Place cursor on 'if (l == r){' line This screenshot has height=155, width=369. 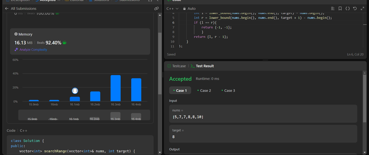(205, 23)
